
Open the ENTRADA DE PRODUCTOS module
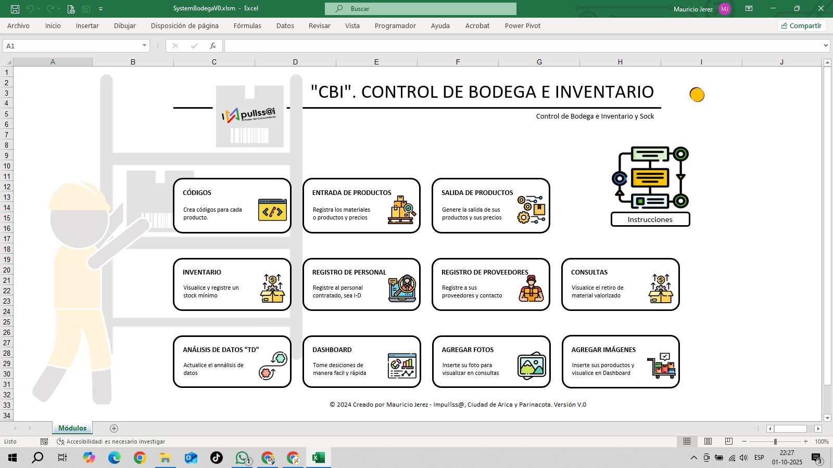(361, 205)
